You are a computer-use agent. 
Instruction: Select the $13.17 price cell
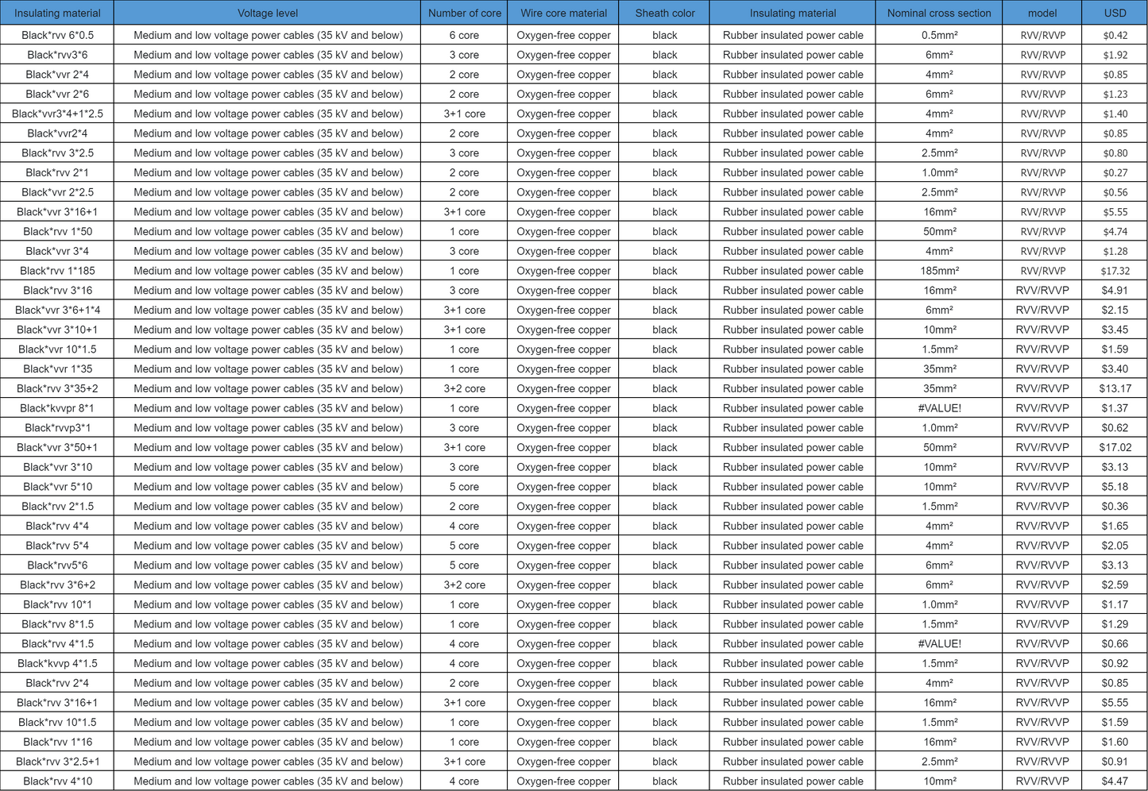coord(1115,388)
